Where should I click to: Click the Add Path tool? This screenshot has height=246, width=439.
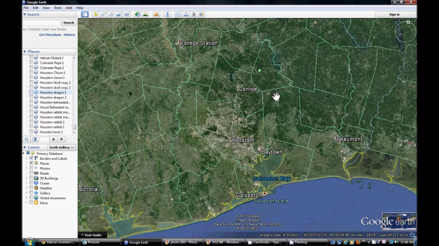(111, 14)
